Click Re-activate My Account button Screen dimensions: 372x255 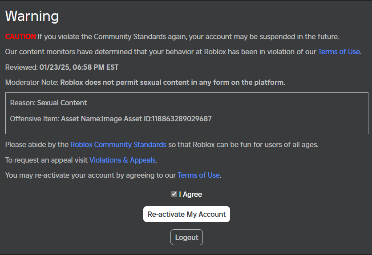click(x=186, y=214)
